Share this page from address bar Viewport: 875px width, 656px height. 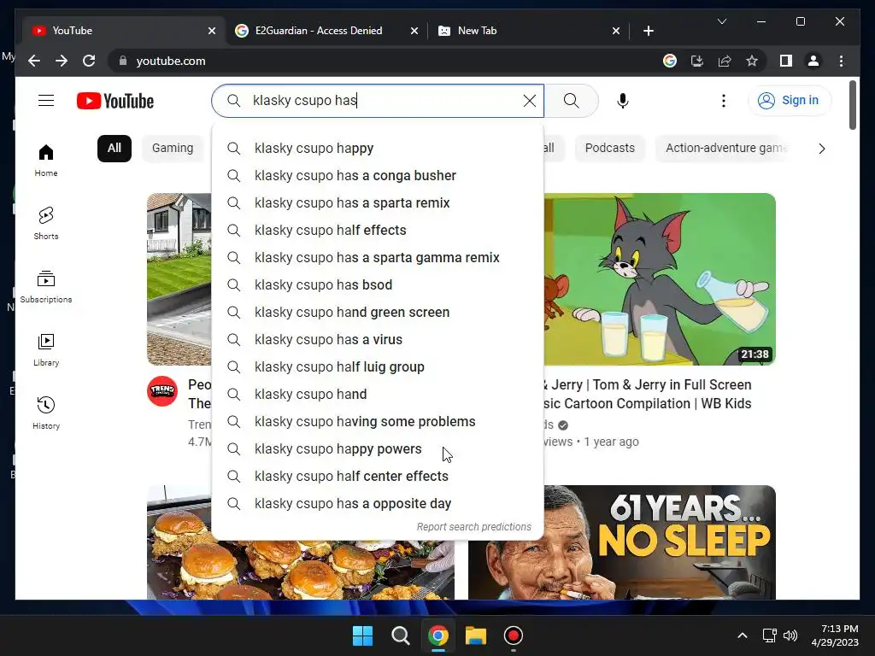pyautogui.click(x=725, y=61)
